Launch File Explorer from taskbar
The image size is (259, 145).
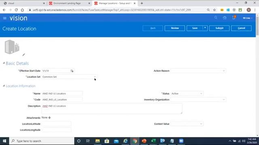pyautogui.click(x=98, y=141)
